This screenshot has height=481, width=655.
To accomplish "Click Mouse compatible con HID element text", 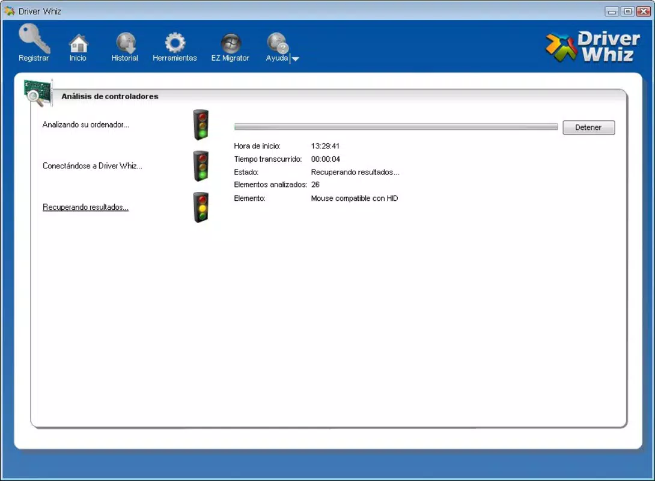I will click(354, 198).
